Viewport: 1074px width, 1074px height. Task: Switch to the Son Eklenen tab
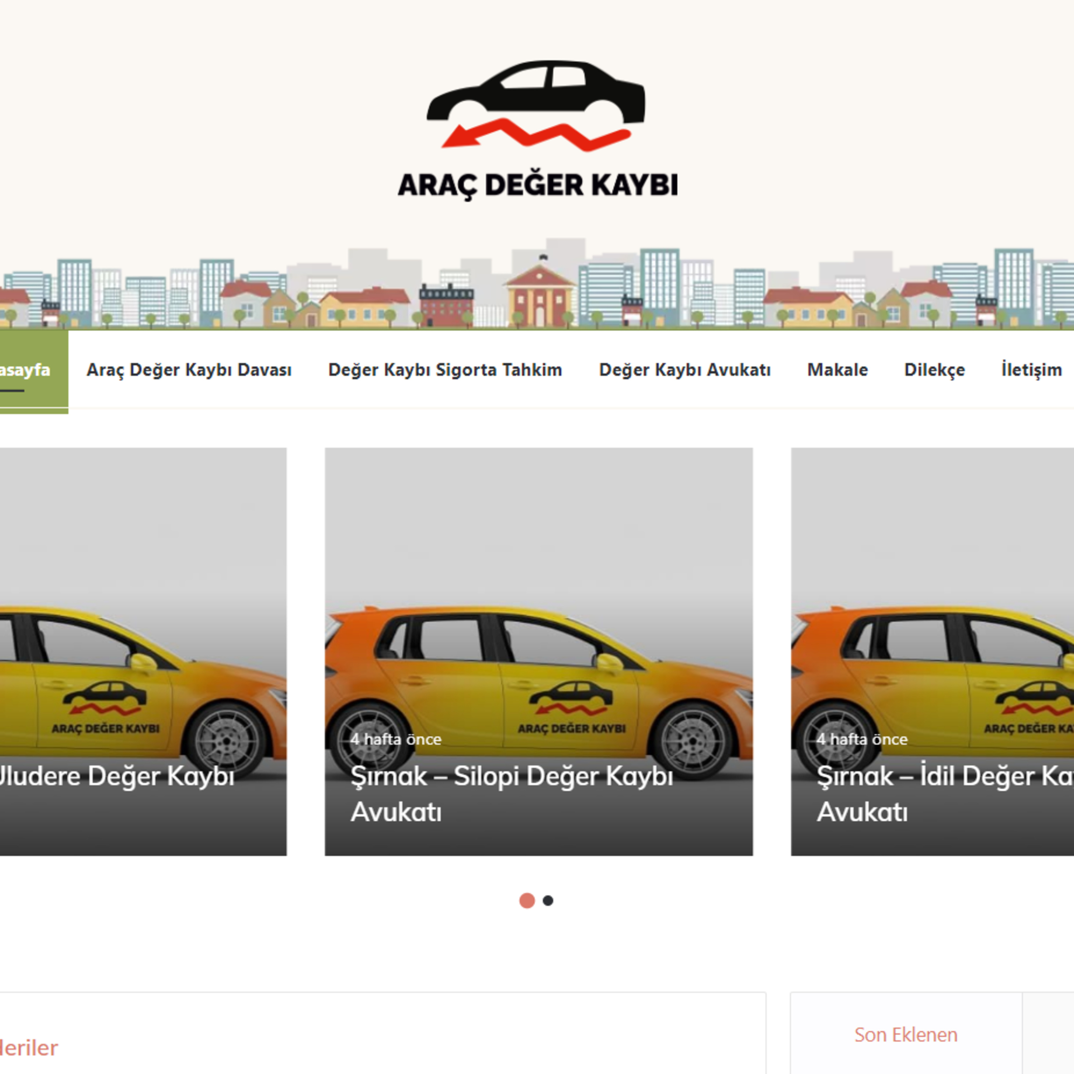(x=906, y=1035)
